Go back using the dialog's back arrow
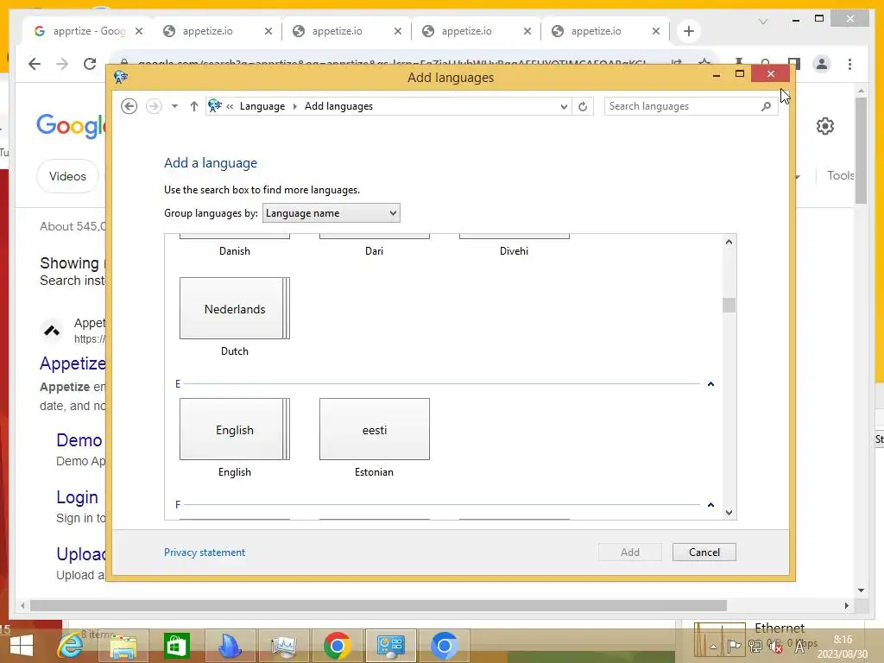This screenshot has height=663, width=884. click(129, 106)
